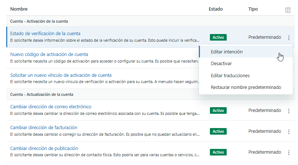Open options menu for Cambiar dirección de publicación
The height and width of the screenshot is (165, 298).
coord(288,152)
